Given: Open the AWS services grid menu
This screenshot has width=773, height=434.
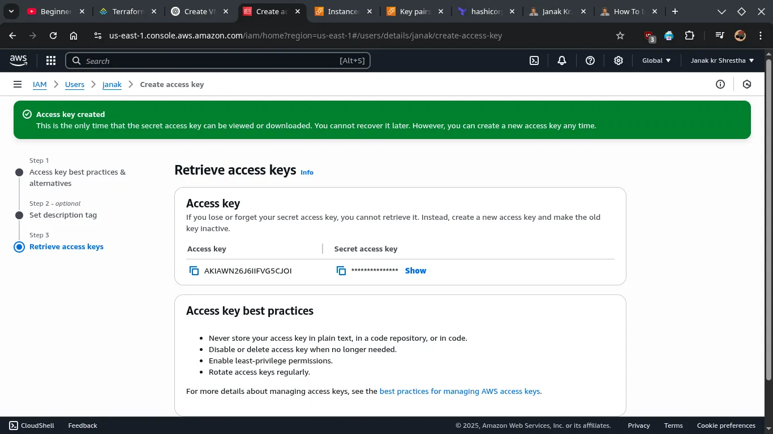Looking at the screenshot, I should [x=50, y=60].
